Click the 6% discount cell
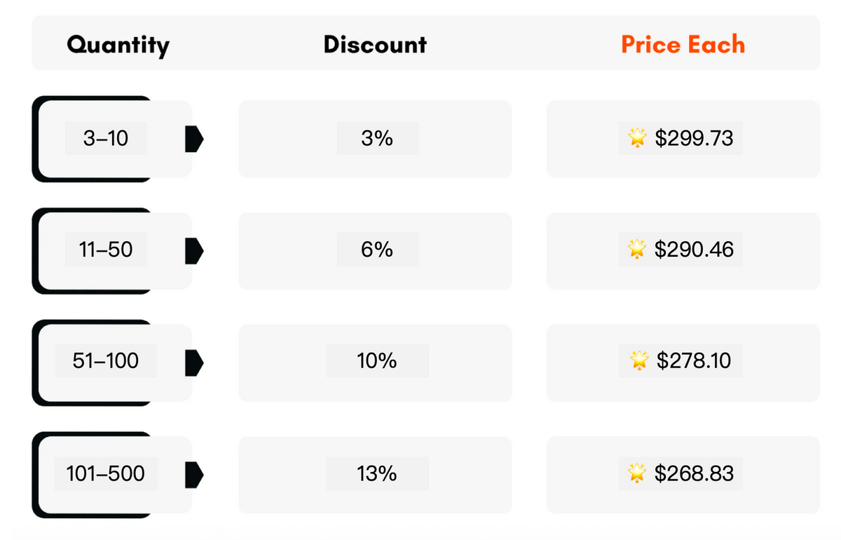 coord(377,250)
